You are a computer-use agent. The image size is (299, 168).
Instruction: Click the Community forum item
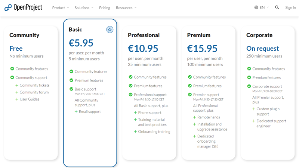pos(34,92)
